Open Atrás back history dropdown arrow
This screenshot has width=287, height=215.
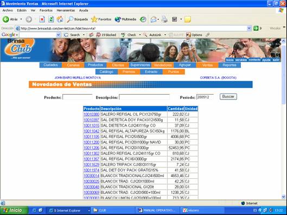tap(21, 19)
